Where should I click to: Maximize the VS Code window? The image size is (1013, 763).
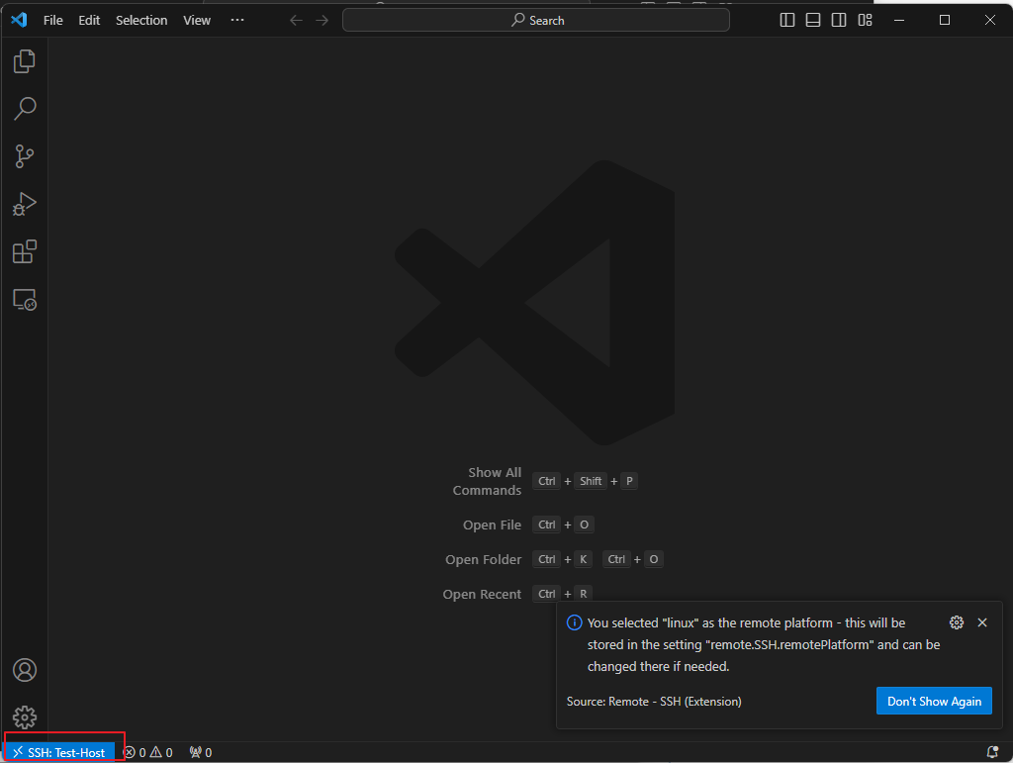[945, 20]
